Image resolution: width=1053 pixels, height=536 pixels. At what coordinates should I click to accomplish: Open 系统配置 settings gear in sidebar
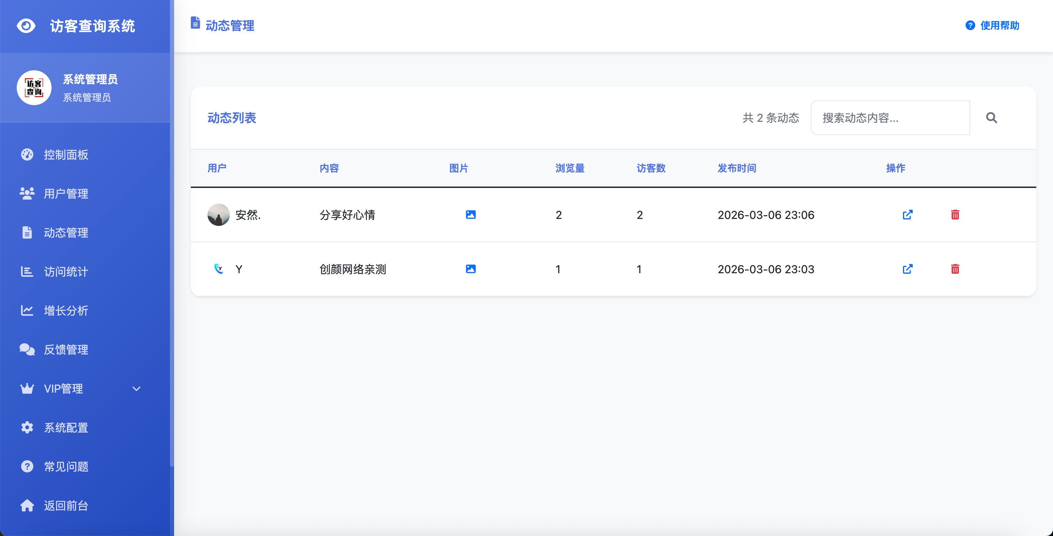pos(65,427)
